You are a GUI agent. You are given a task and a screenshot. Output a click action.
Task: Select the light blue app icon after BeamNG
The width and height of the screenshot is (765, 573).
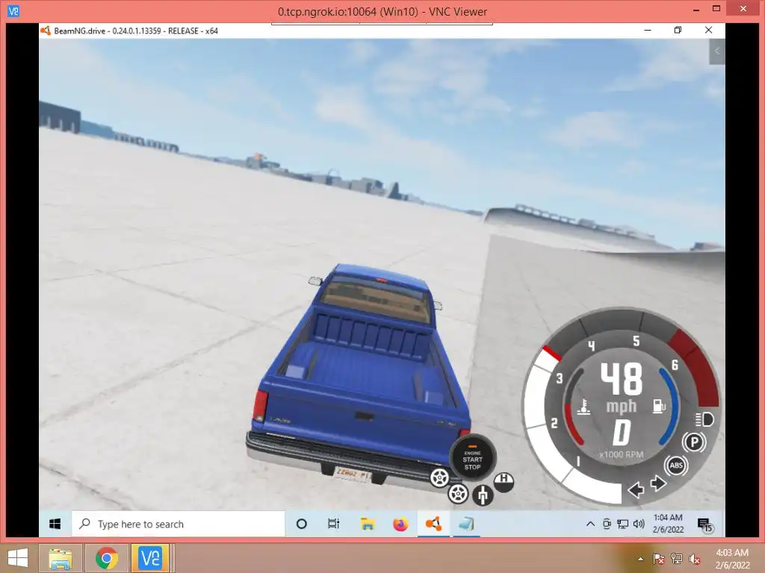click(x=466, y=524)
